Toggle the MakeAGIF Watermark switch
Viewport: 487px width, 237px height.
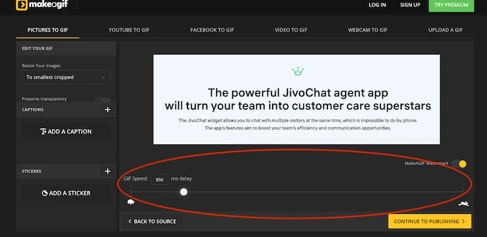coord(460,164)
